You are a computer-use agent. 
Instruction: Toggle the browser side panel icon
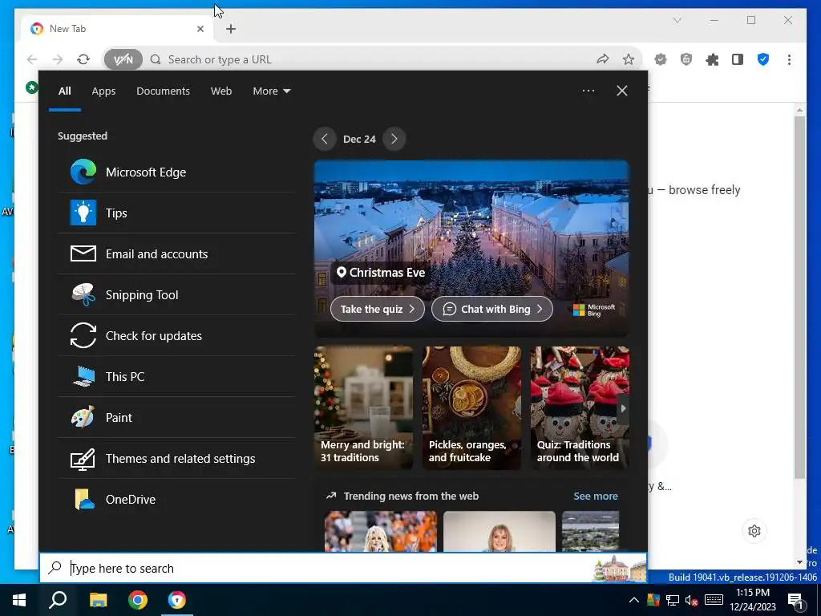[738, 59]
